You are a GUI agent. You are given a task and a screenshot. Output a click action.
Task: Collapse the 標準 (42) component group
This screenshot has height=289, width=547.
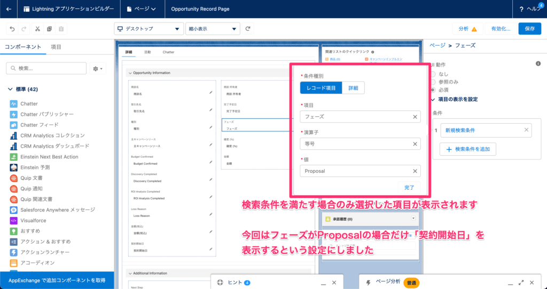pyautogui.click(x=10, y=89)
